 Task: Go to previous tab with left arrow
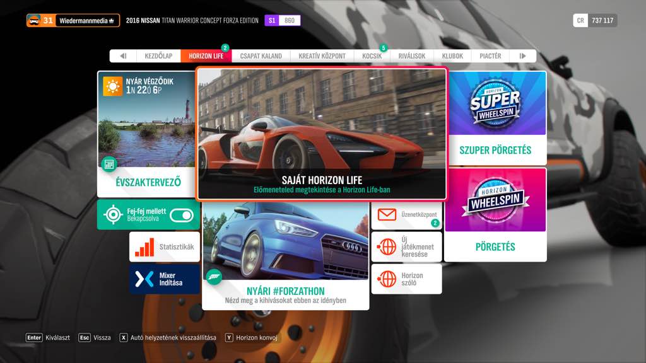[123, 56]
